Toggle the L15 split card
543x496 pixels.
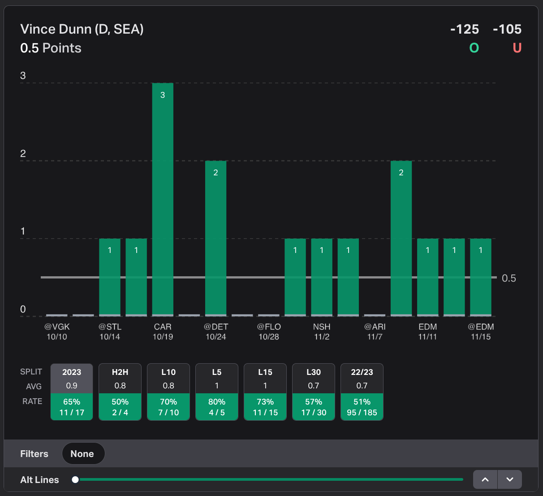point(265,392)
